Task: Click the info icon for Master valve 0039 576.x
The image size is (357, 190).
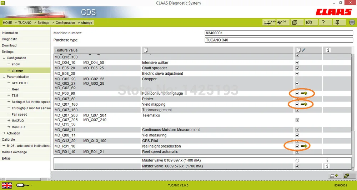Action: pyautogui.click(x=327, y=166)
